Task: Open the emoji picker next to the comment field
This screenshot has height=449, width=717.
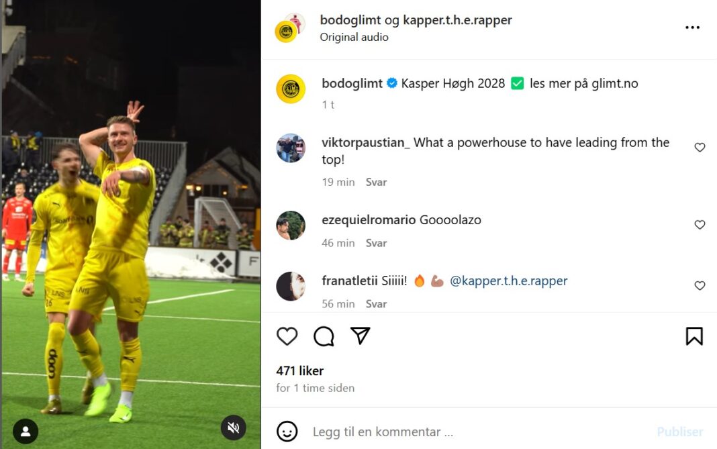Action: coord(287,432)
